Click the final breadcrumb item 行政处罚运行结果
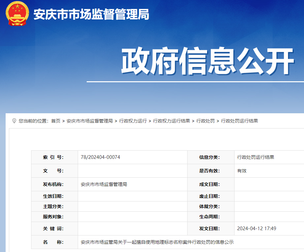Screen dimensions: 304x252 (239, 121)
